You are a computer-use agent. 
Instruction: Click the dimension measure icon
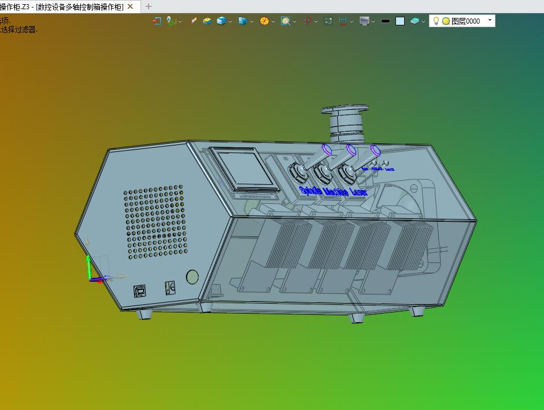(x=343, y=21)
